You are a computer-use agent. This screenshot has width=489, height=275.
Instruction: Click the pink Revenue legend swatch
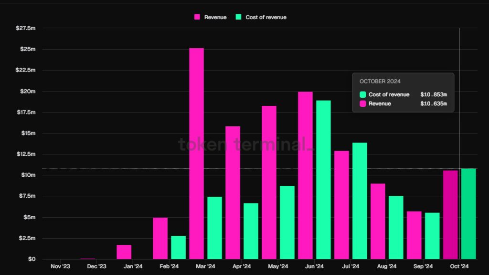[197, 17]
